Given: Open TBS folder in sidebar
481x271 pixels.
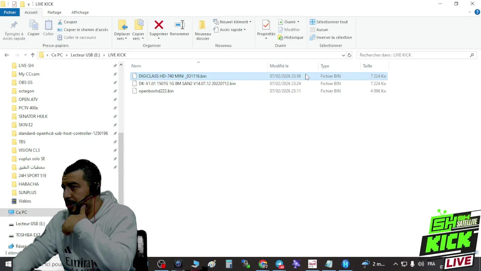Looking at the screenshot, I should pos(22,142).
